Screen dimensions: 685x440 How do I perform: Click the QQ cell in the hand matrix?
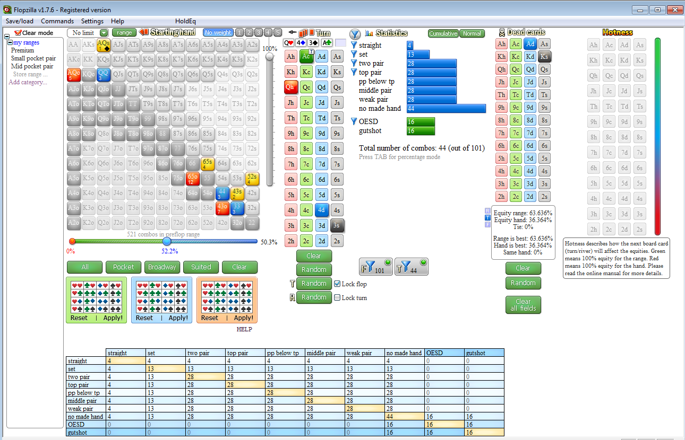click(104, 75)
